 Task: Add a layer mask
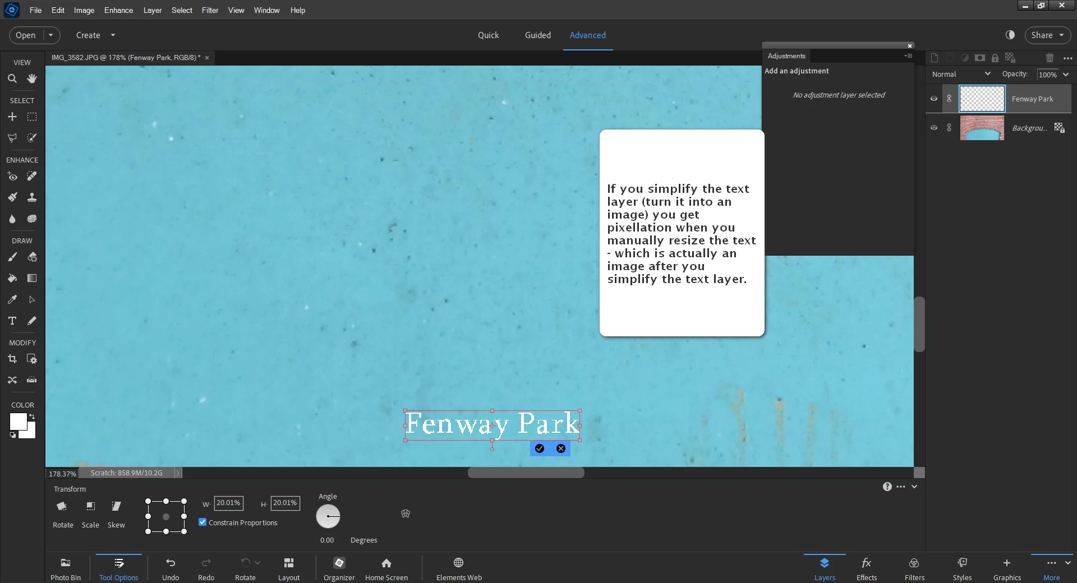point(980,58)
